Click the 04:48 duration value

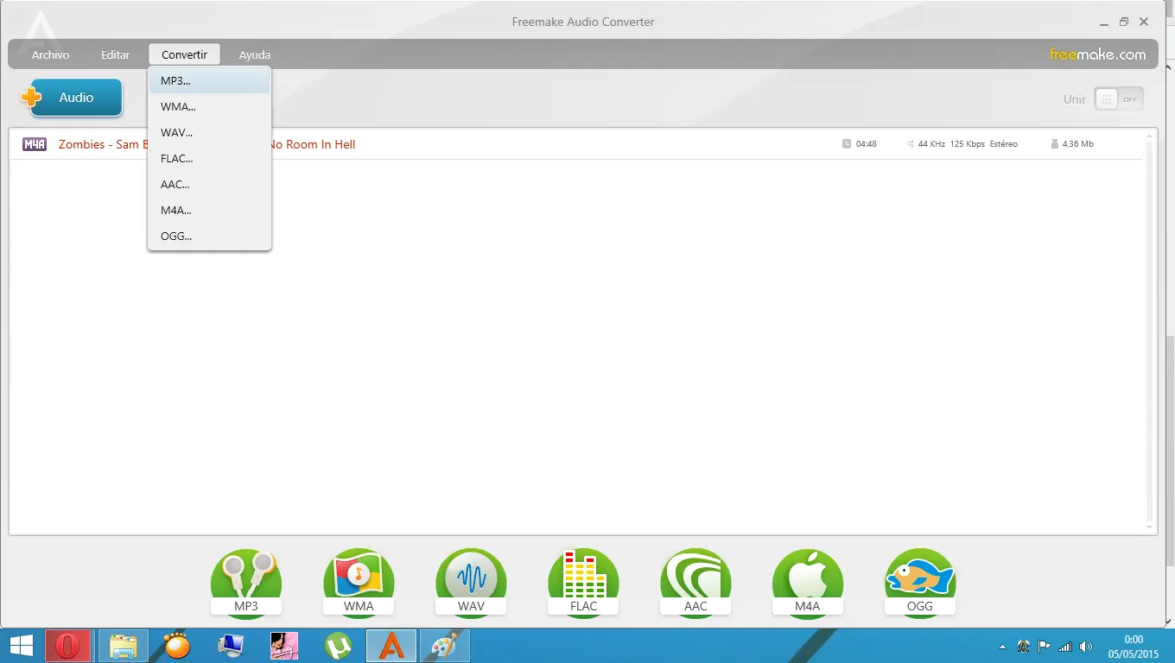(866, 144)
